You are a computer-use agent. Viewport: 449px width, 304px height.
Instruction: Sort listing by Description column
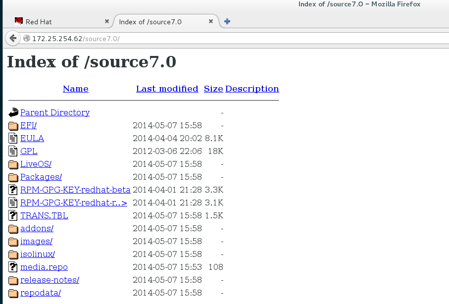pyautogui.click(x=252, y=89)
